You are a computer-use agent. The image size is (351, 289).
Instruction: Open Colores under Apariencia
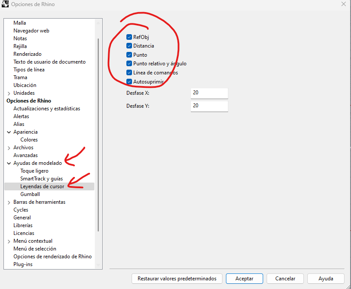29,140
